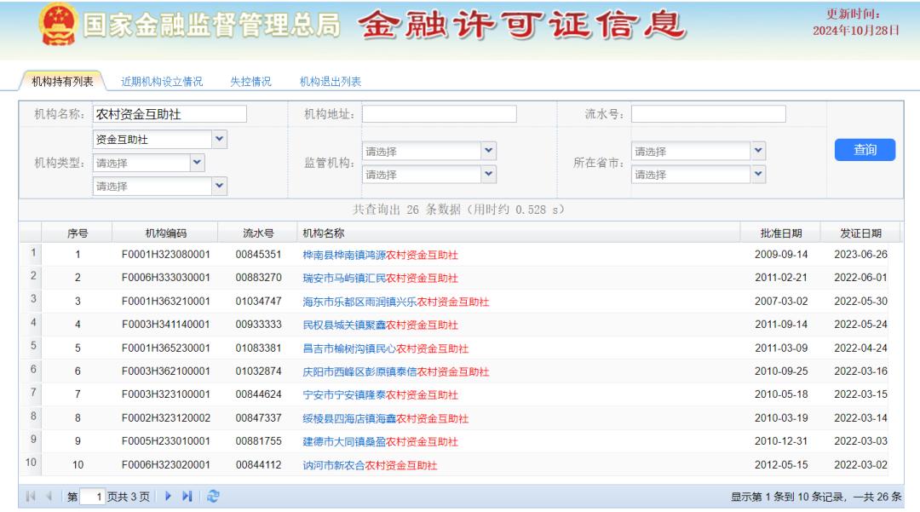920x512 pixels.
Task: Switch to the 近期机构设立情况 tab
Action: (162, 82)
